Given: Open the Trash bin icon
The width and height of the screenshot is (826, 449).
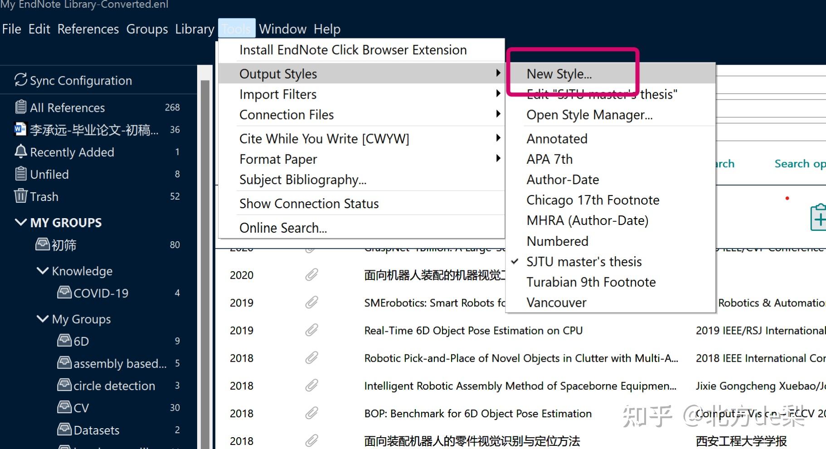Looking at the screenshot, I should click(x=20, y=196).
